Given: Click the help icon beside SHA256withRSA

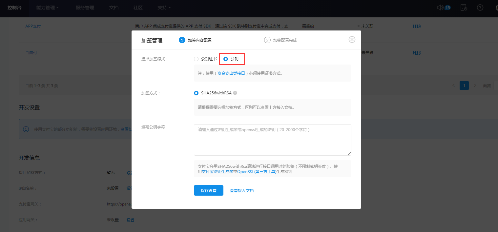Looking at the screenshot, I should (235, 93).
